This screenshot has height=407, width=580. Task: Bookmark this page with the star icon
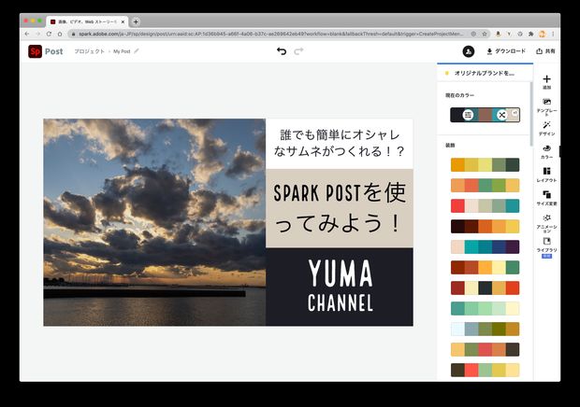pyautogui.click(x=485, y=34)
